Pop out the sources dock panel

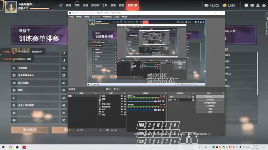124,93
